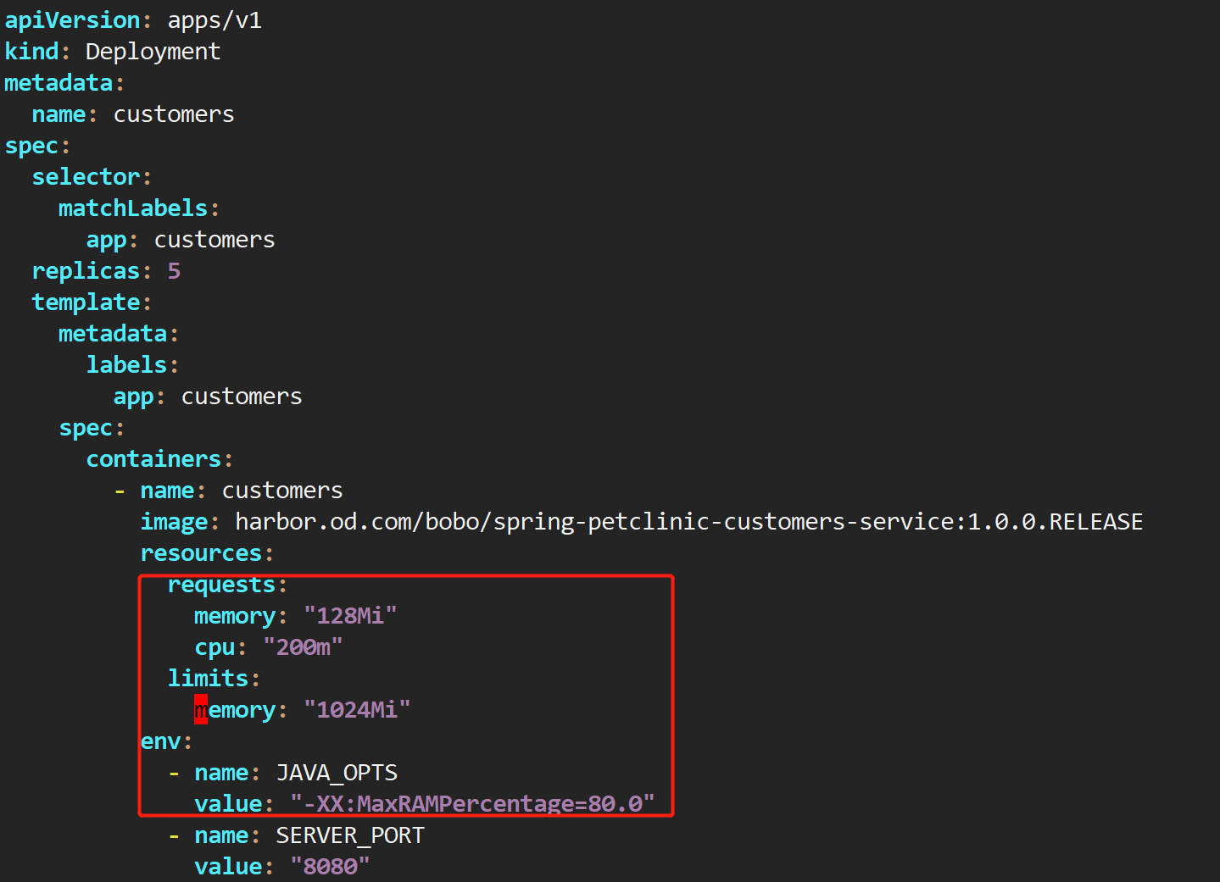The width and height of the screenshot is (1220, 882).
Task: Click the SERVER_PORT name
Action: [350, 835]
